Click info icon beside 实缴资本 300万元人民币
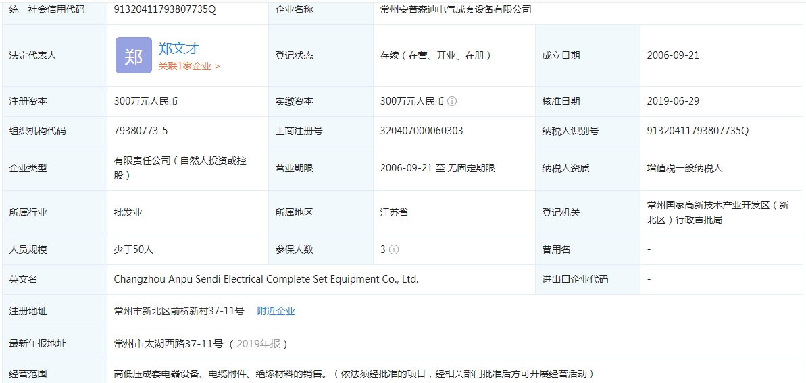 (452, 101)
